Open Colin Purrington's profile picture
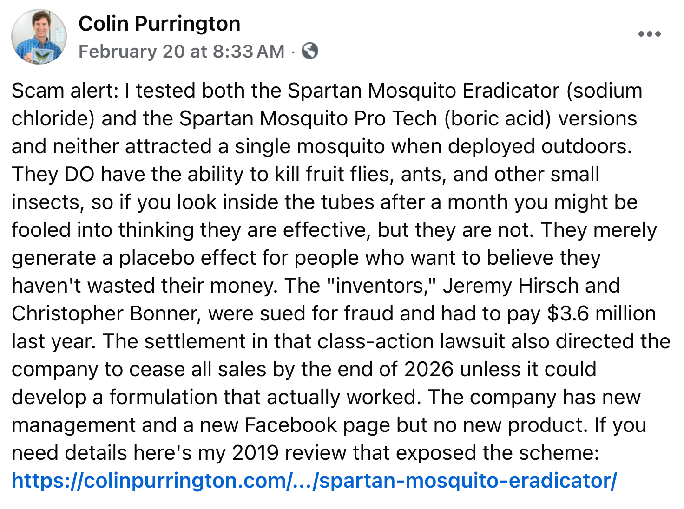 [x=39, y=37]
